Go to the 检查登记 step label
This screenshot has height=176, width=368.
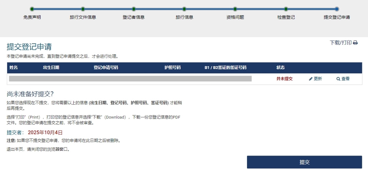[x=286, y=17]
